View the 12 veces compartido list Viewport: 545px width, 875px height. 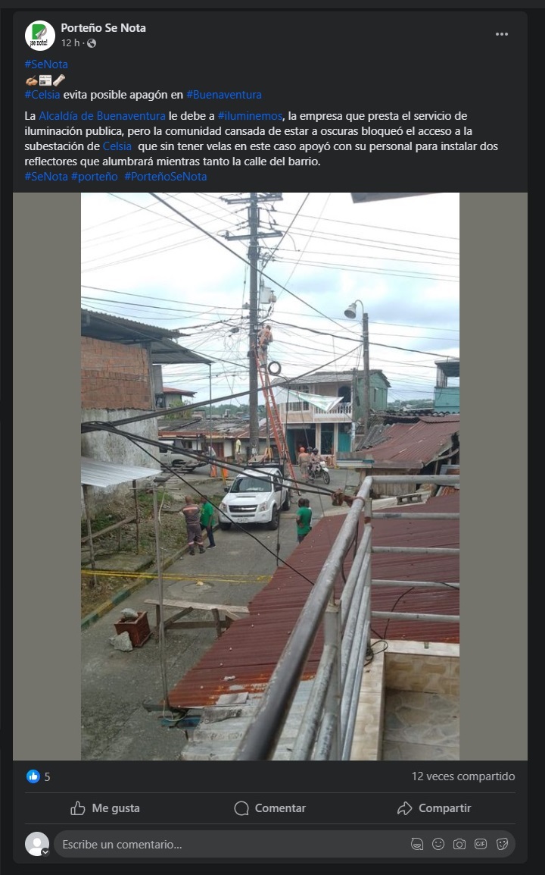click(x=463, y=776)
